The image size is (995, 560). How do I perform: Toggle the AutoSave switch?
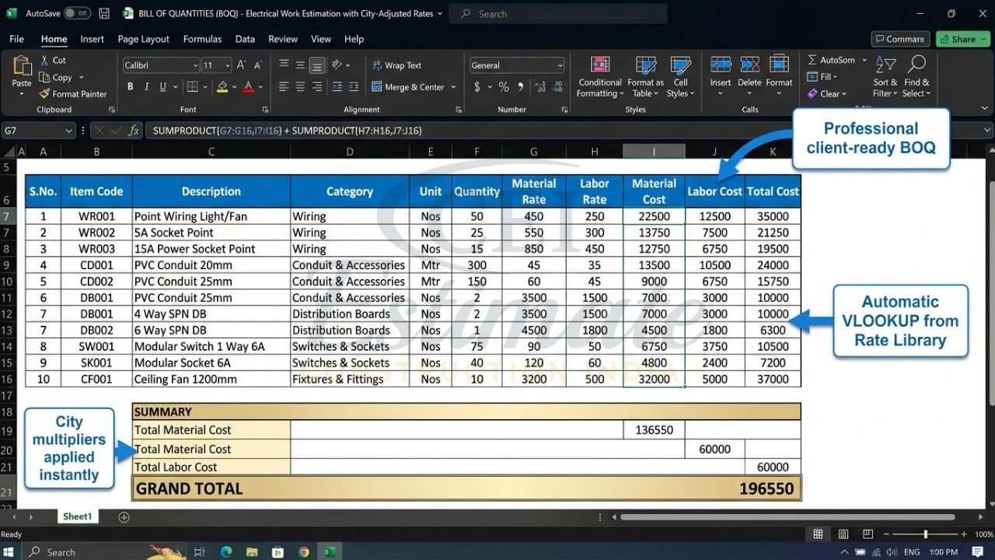point(77,13)
